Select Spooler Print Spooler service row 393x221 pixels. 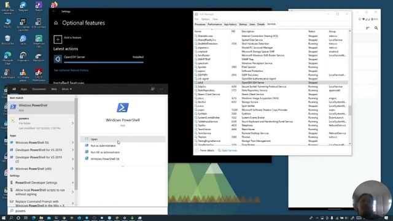[x=271, y=67]
